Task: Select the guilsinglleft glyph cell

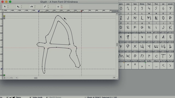Action: pyautogui.click(x=163, y=66)
